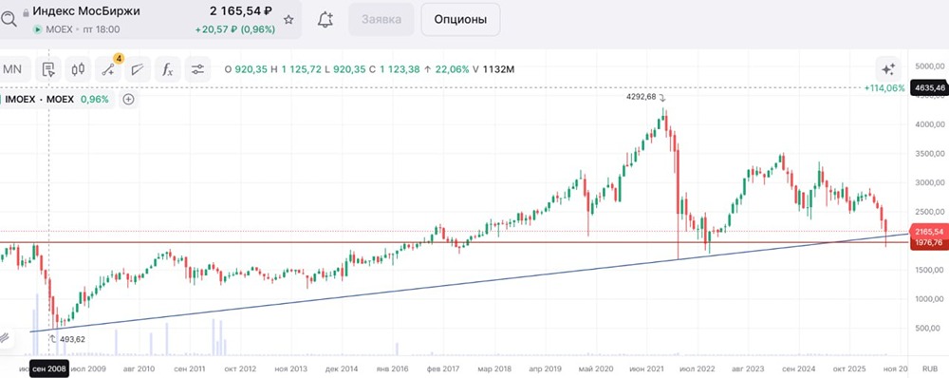
Task: Open fx indicators menu
Action: tap(168, 69)
